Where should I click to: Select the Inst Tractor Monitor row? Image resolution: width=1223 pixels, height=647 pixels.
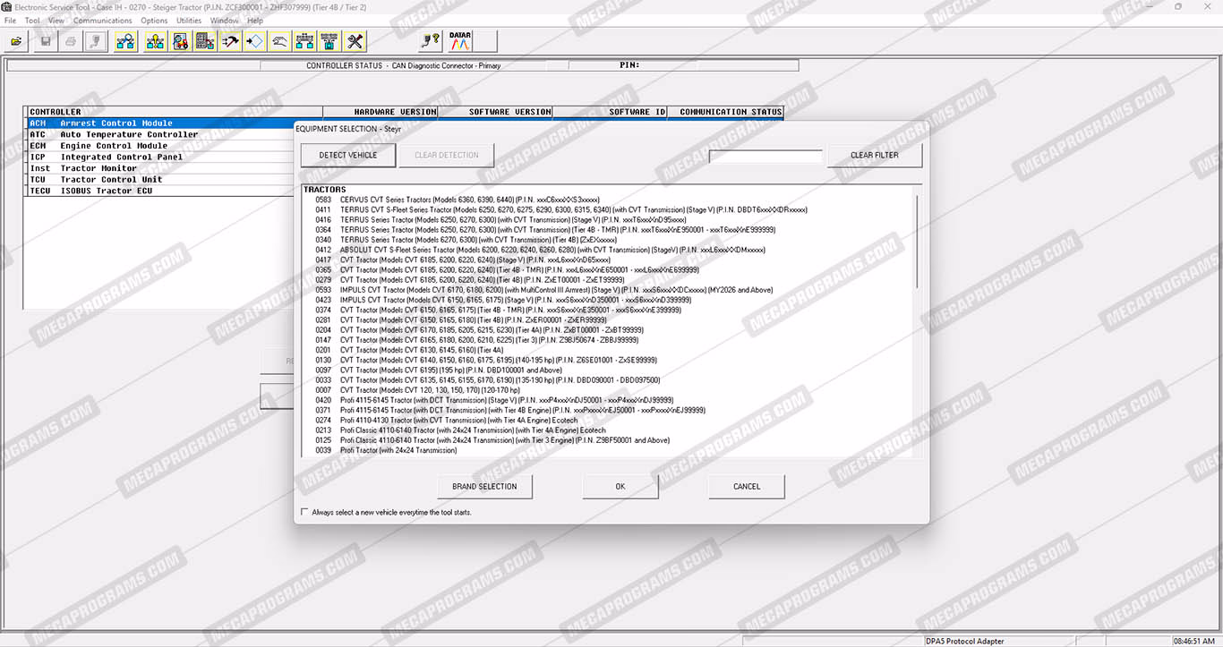tap(161, 168)
